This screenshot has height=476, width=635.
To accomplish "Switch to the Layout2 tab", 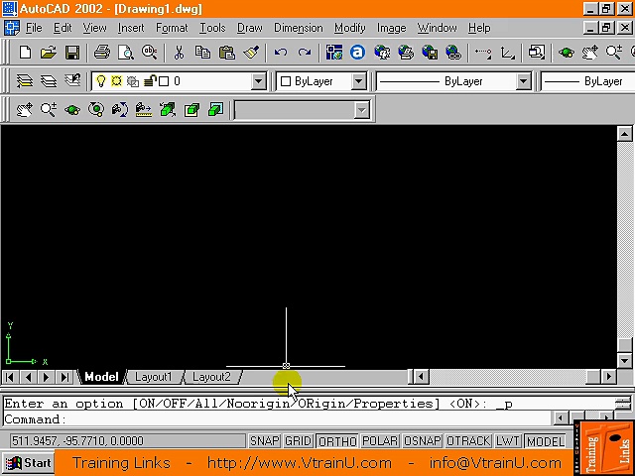I will [211, 377].
